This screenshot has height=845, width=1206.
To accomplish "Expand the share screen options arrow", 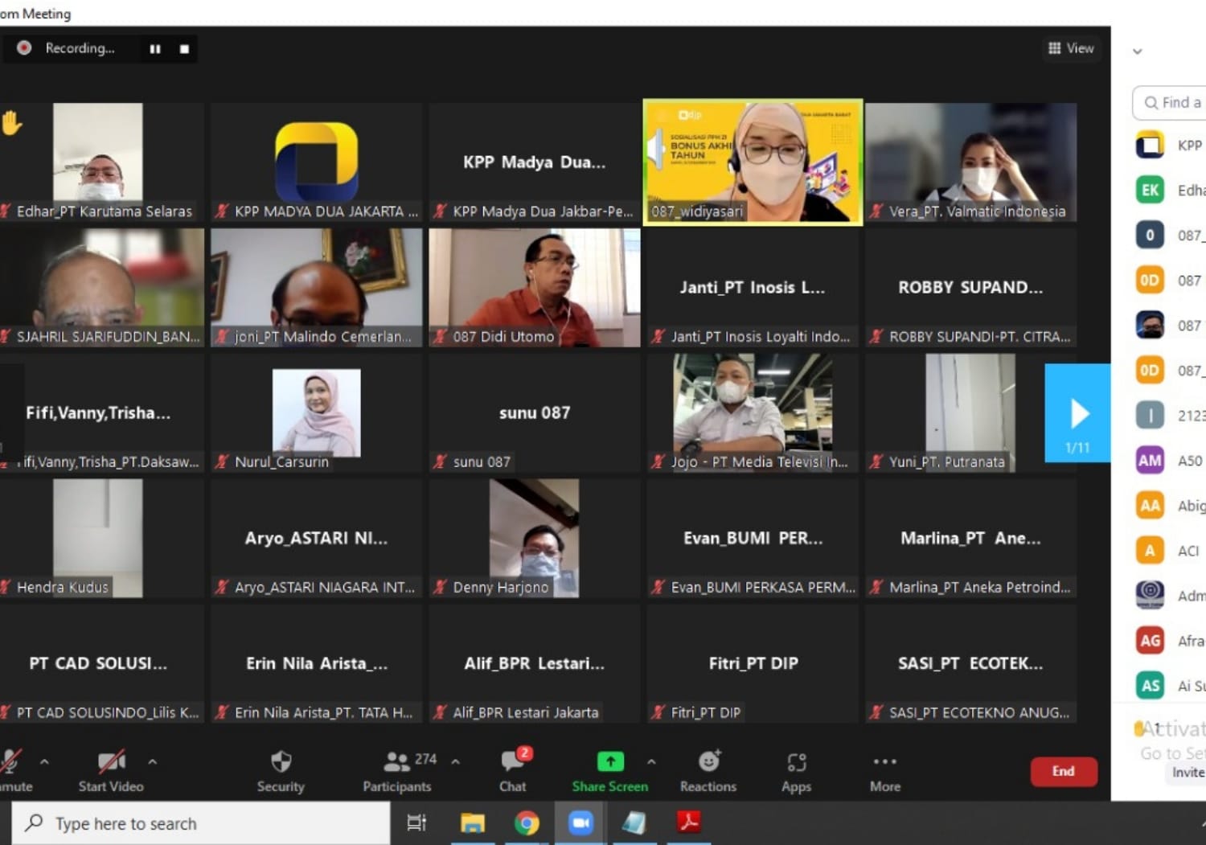I will coord(651,761).
